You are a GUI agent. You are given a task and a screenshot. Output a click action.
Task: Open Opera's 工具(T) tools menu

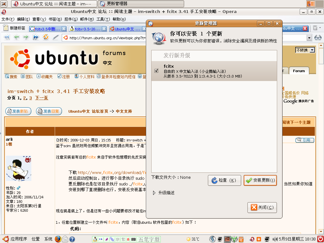103,19
